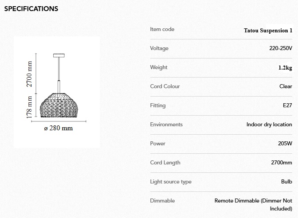Select the Environments row label
The height and width of the screenshot is (218, 298).
click(166, 125)
